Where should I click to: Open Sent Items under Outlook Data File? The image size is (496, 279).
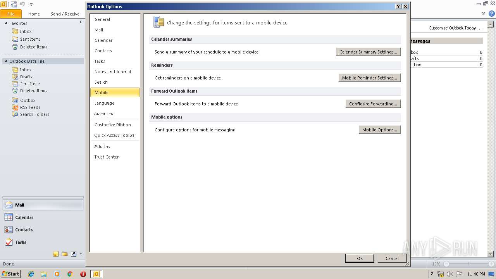[x=30, y=84]
